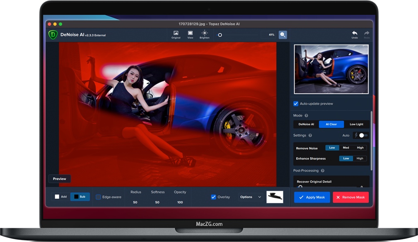Disable the Overlay checkbox
The image size is (418, 242).
[x=213, y=197]
